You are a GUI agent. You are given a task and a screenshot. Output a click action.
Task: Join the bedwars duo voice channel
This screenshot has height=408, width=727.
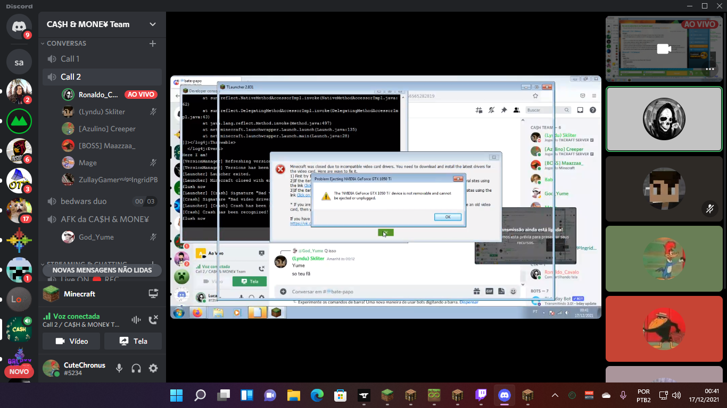coord(102,201)
